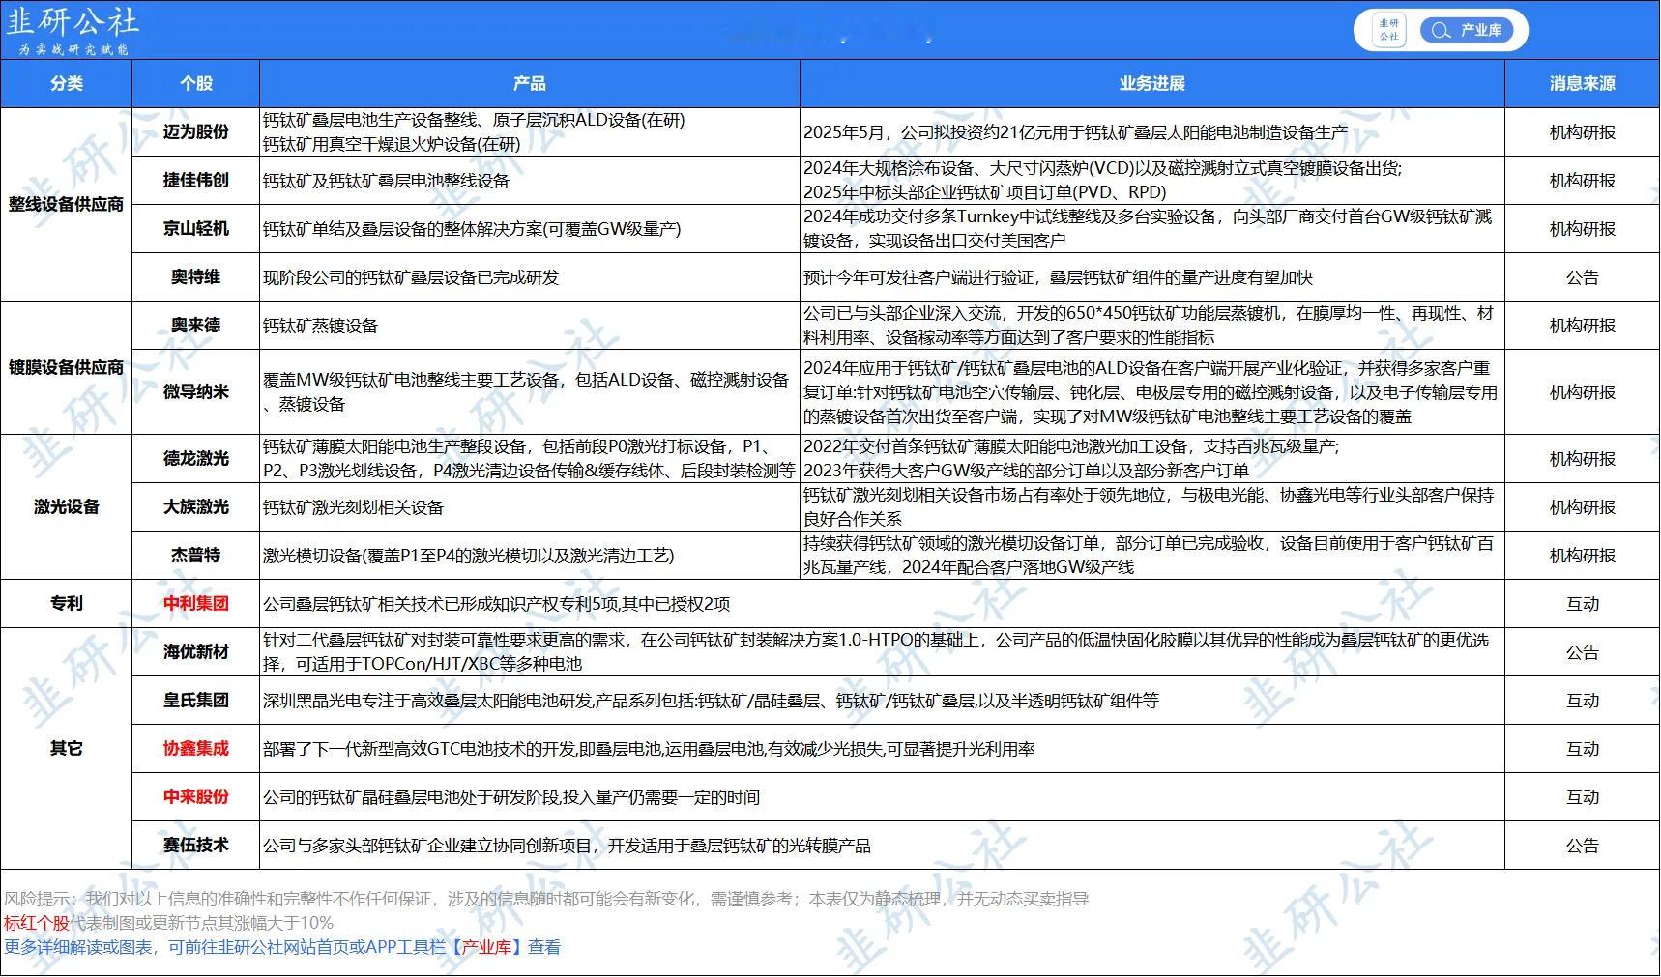
Task: Toggle the 镀膜设备供应商 category row
Action: [x=66, y=367]
